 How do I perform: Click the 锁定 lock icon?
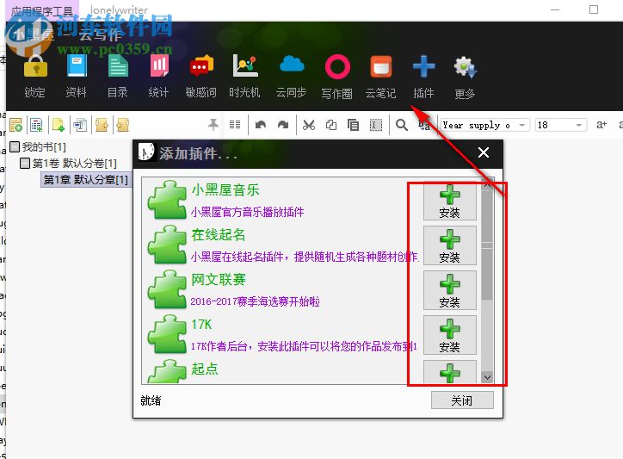click(35, 66)
